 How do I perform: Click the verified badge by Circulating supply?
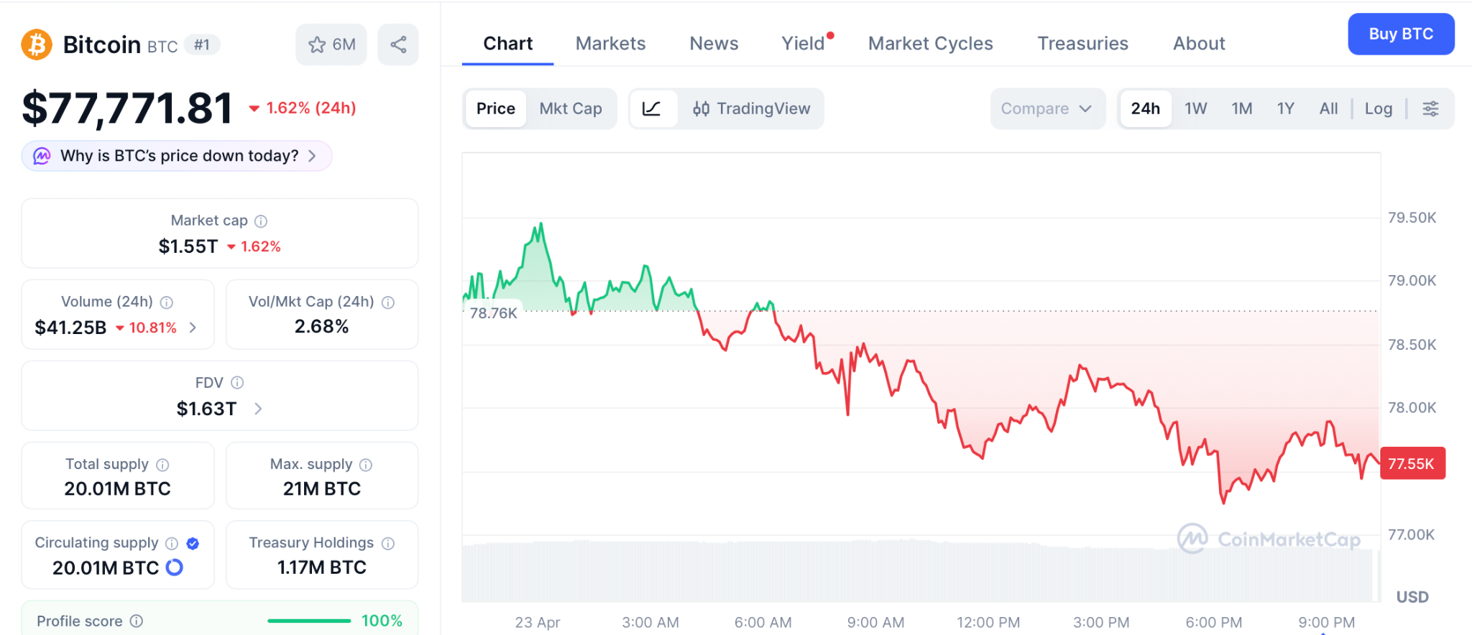coord(193,543)
